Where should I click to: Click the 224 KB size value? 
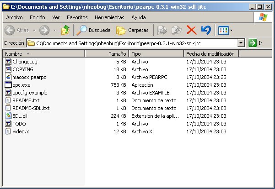click(119, 116)
